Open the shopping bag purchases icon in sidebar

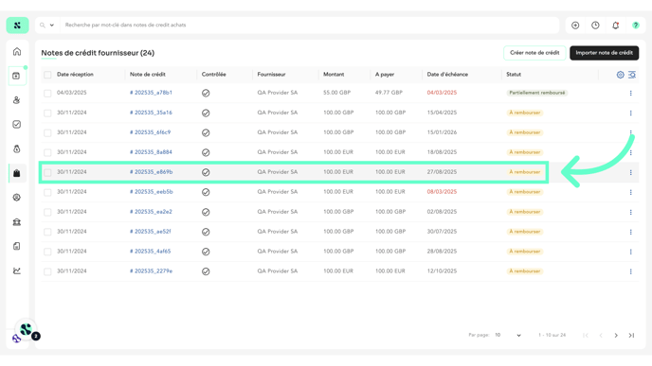point(17,173)
